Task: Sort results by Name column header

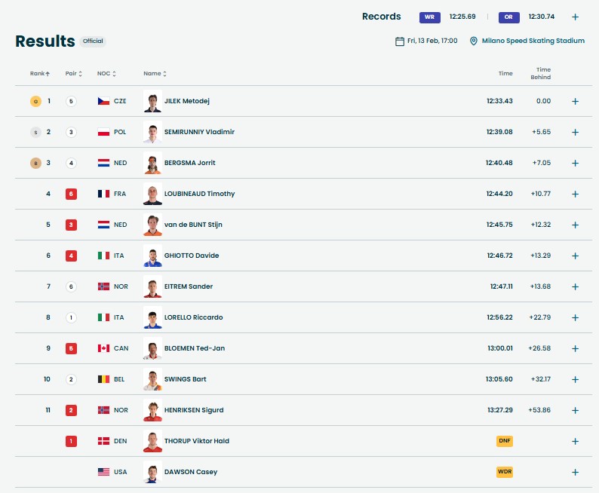Action: (155, 74)
